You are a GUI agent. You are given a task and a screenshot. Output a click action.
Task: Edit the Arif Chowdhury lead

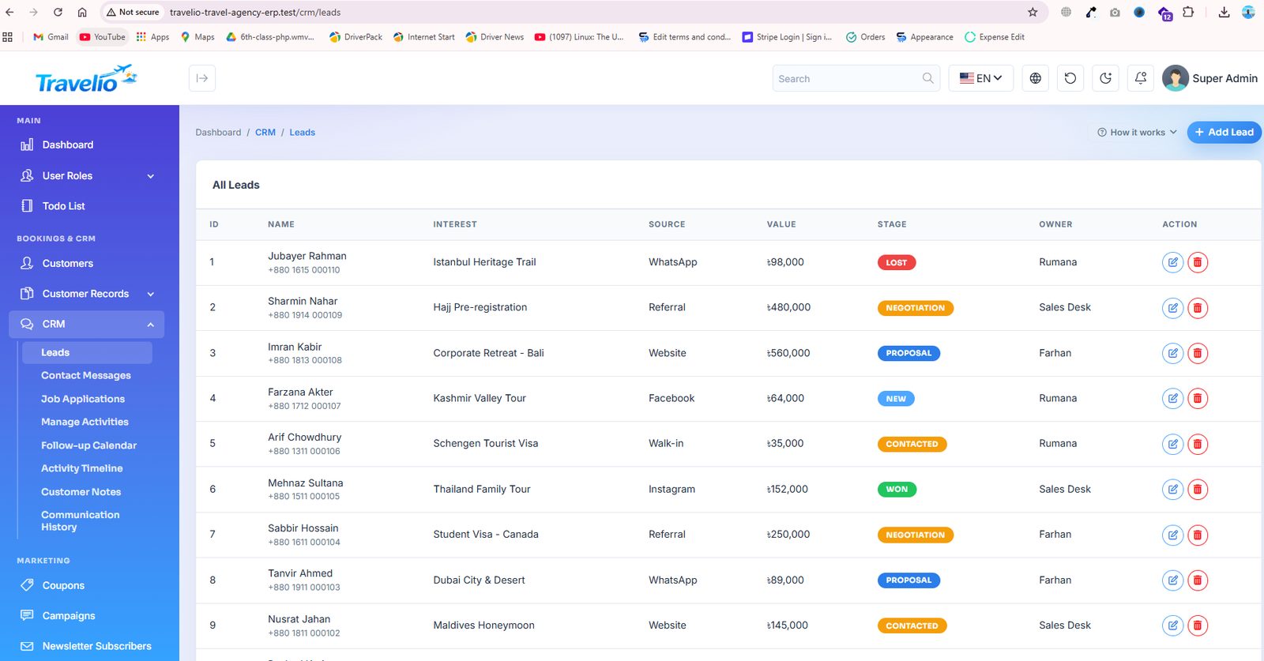[x=1172, y=444]
